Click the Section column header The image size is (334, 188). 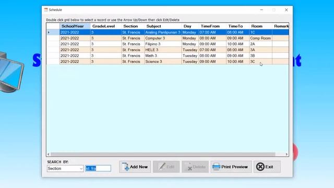coord(133,26)
